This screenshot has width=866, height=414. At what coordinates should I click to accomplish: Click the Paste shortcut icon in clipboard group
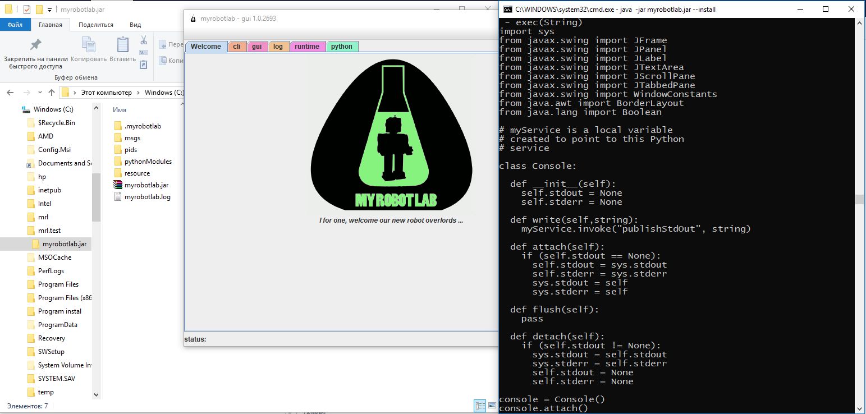[144, 65]
